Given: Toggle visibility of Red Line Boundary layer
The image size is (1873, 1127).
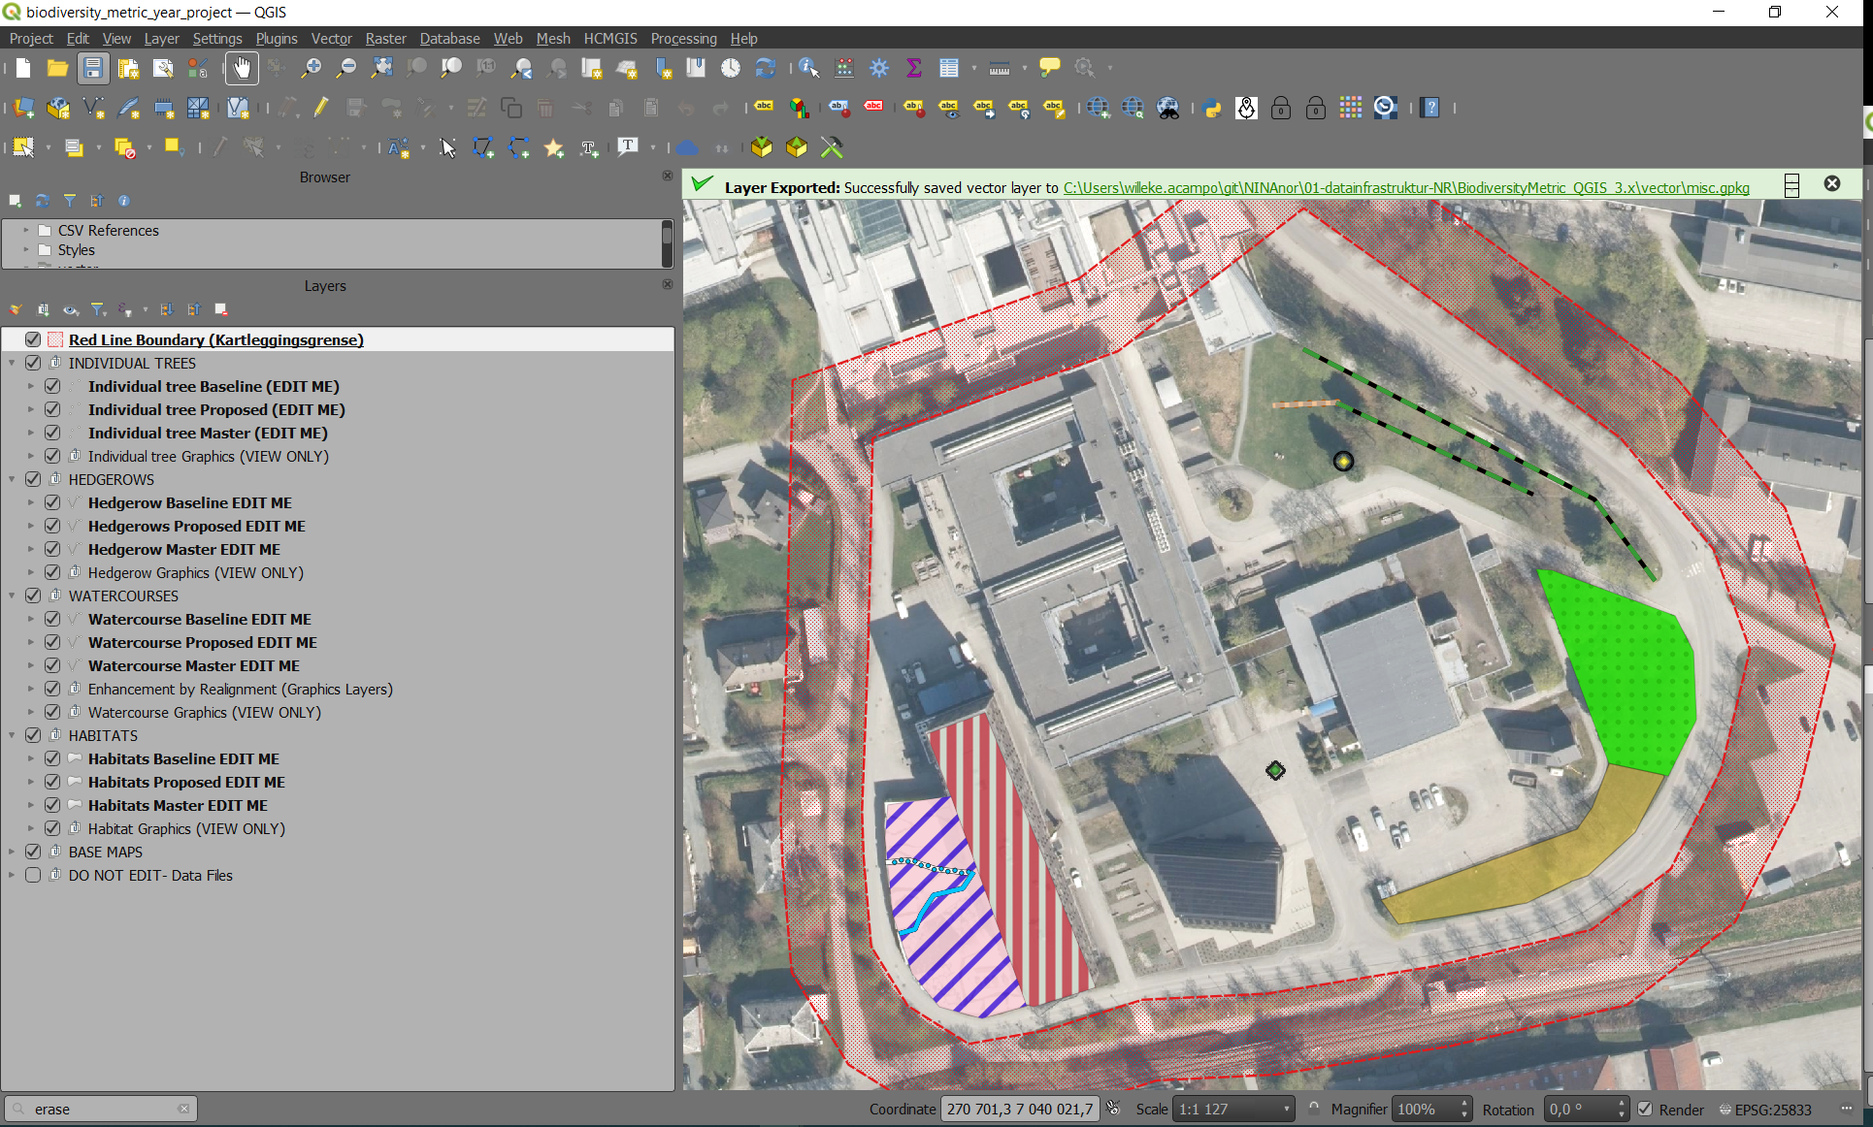Looking at the screenshot, I should (x=33, y=339).
